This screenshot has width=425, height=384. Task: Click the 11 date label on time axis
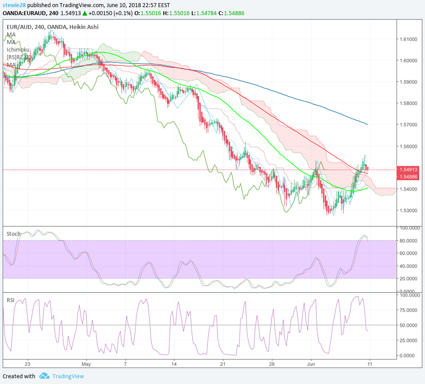coord(370,364)
